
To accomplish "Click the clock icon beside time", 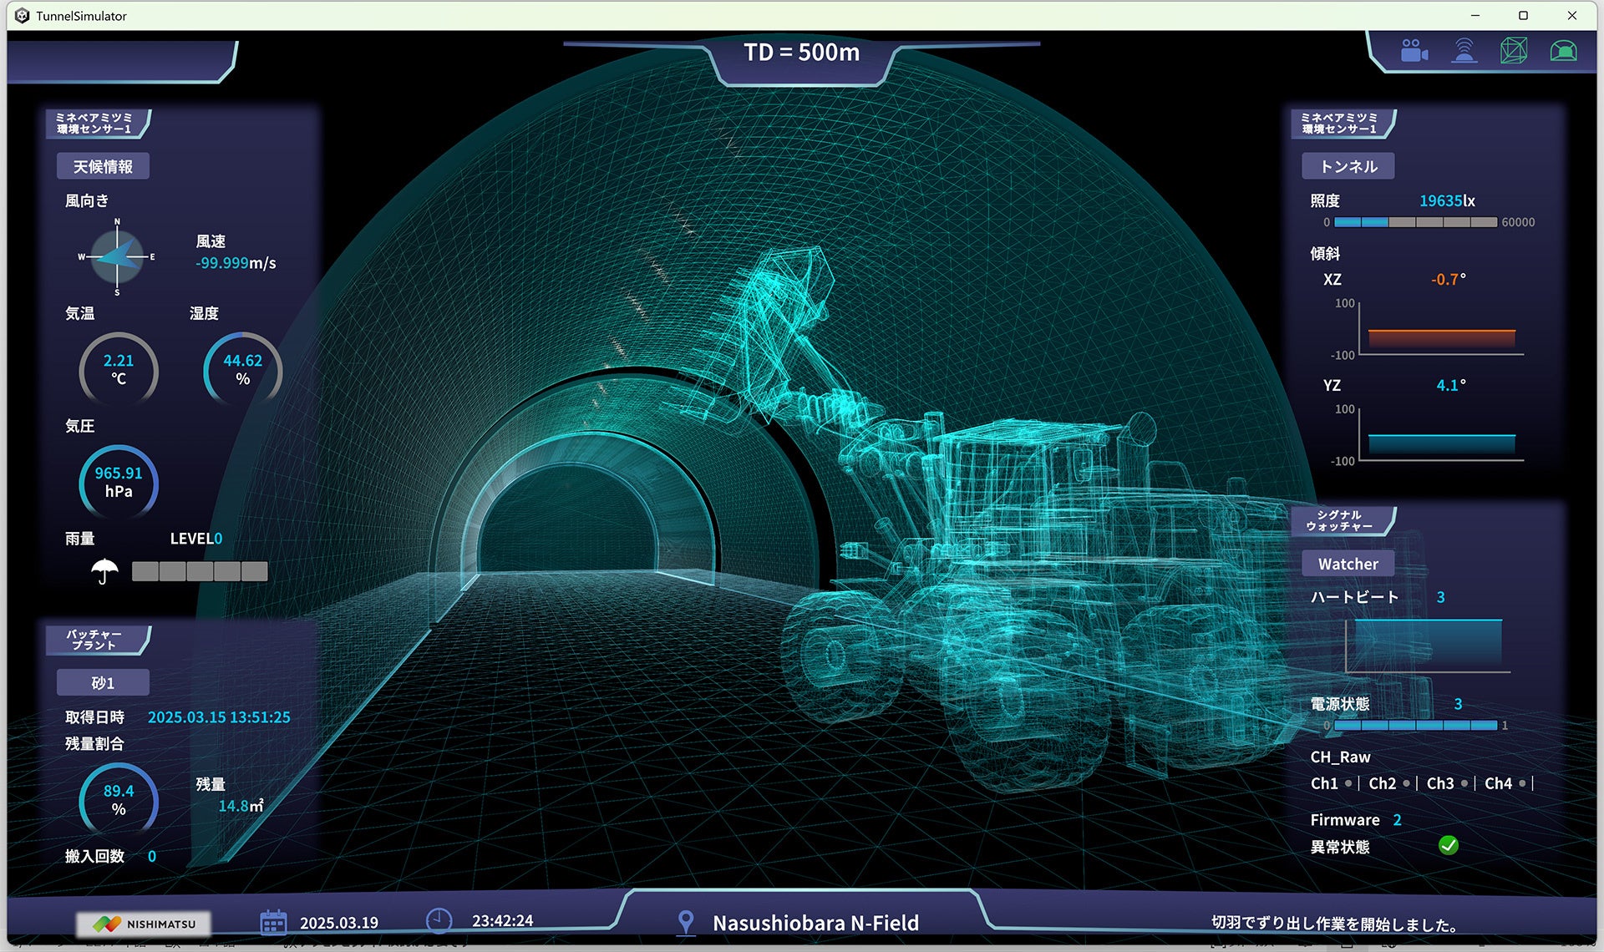I will [439, 920].
